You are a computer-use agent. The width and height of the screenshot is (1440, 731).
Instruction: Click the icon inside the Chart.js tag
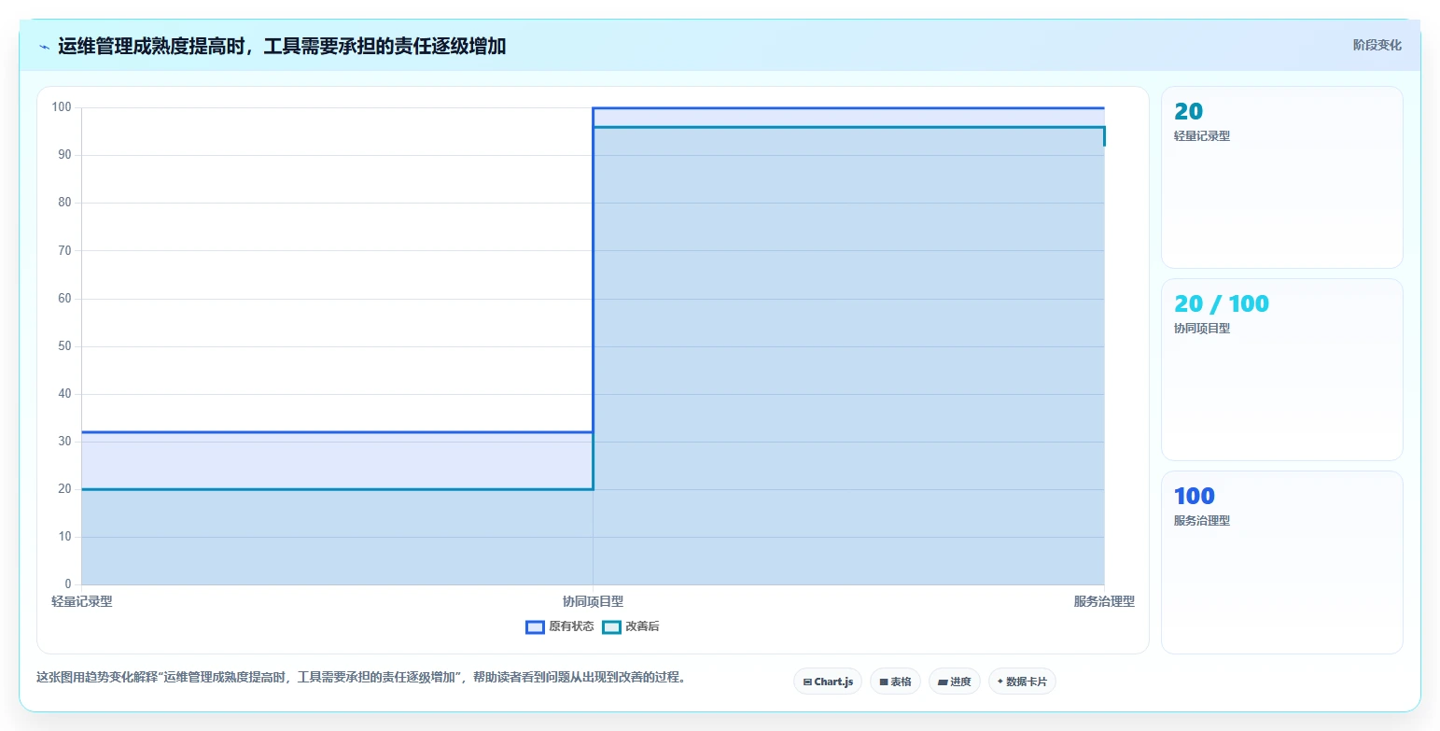[x=807, y=682]
